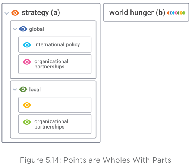192x167 pixels.
Task: Select organizational partnerships card under global
Action: pyautogui.click(x=55, y=64)
